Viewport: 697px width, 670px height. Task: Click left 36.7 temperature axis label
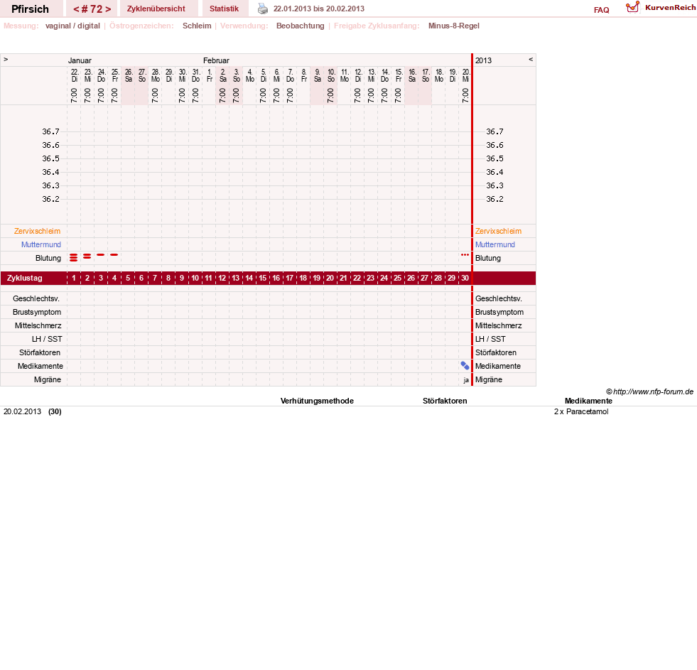[50, 131]
